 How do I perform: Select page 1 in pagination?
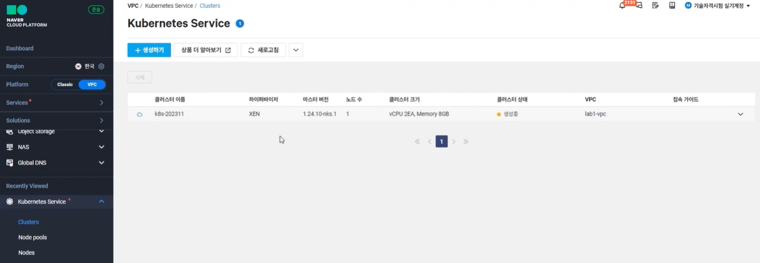coord(442,141)
